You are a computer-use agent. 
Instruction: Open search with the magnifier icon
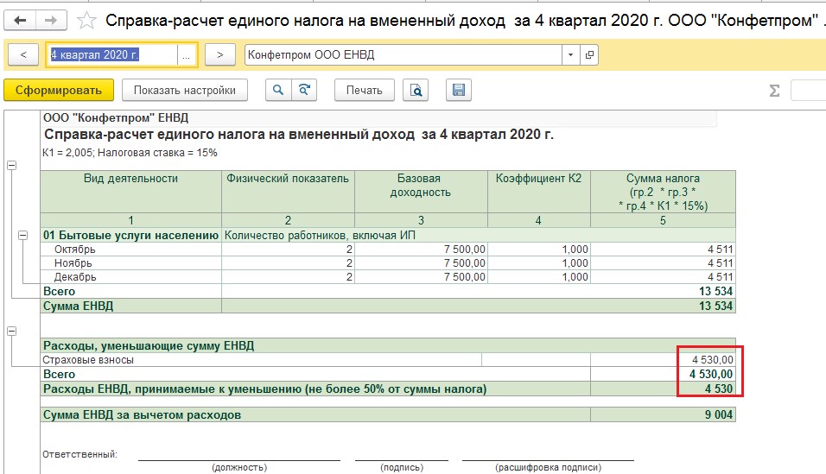pos(277,90)
